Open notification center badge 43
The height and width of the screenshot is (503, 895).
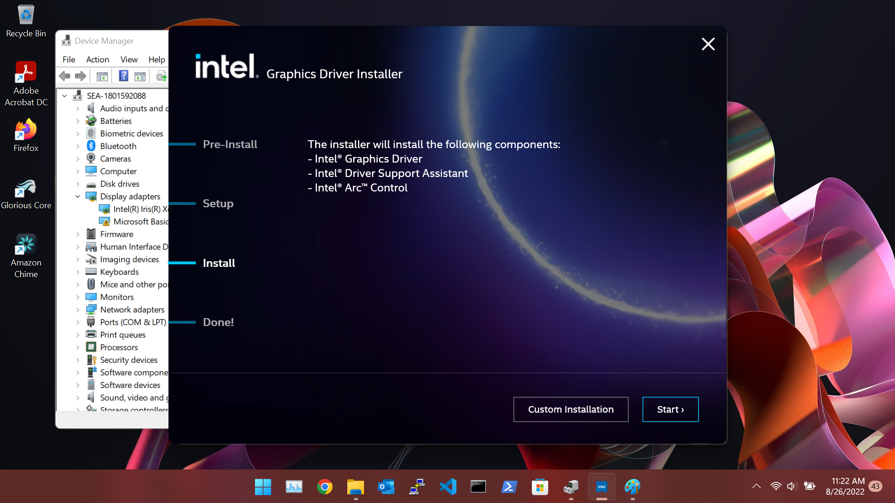pyautogui.click(x=875, y=486)
